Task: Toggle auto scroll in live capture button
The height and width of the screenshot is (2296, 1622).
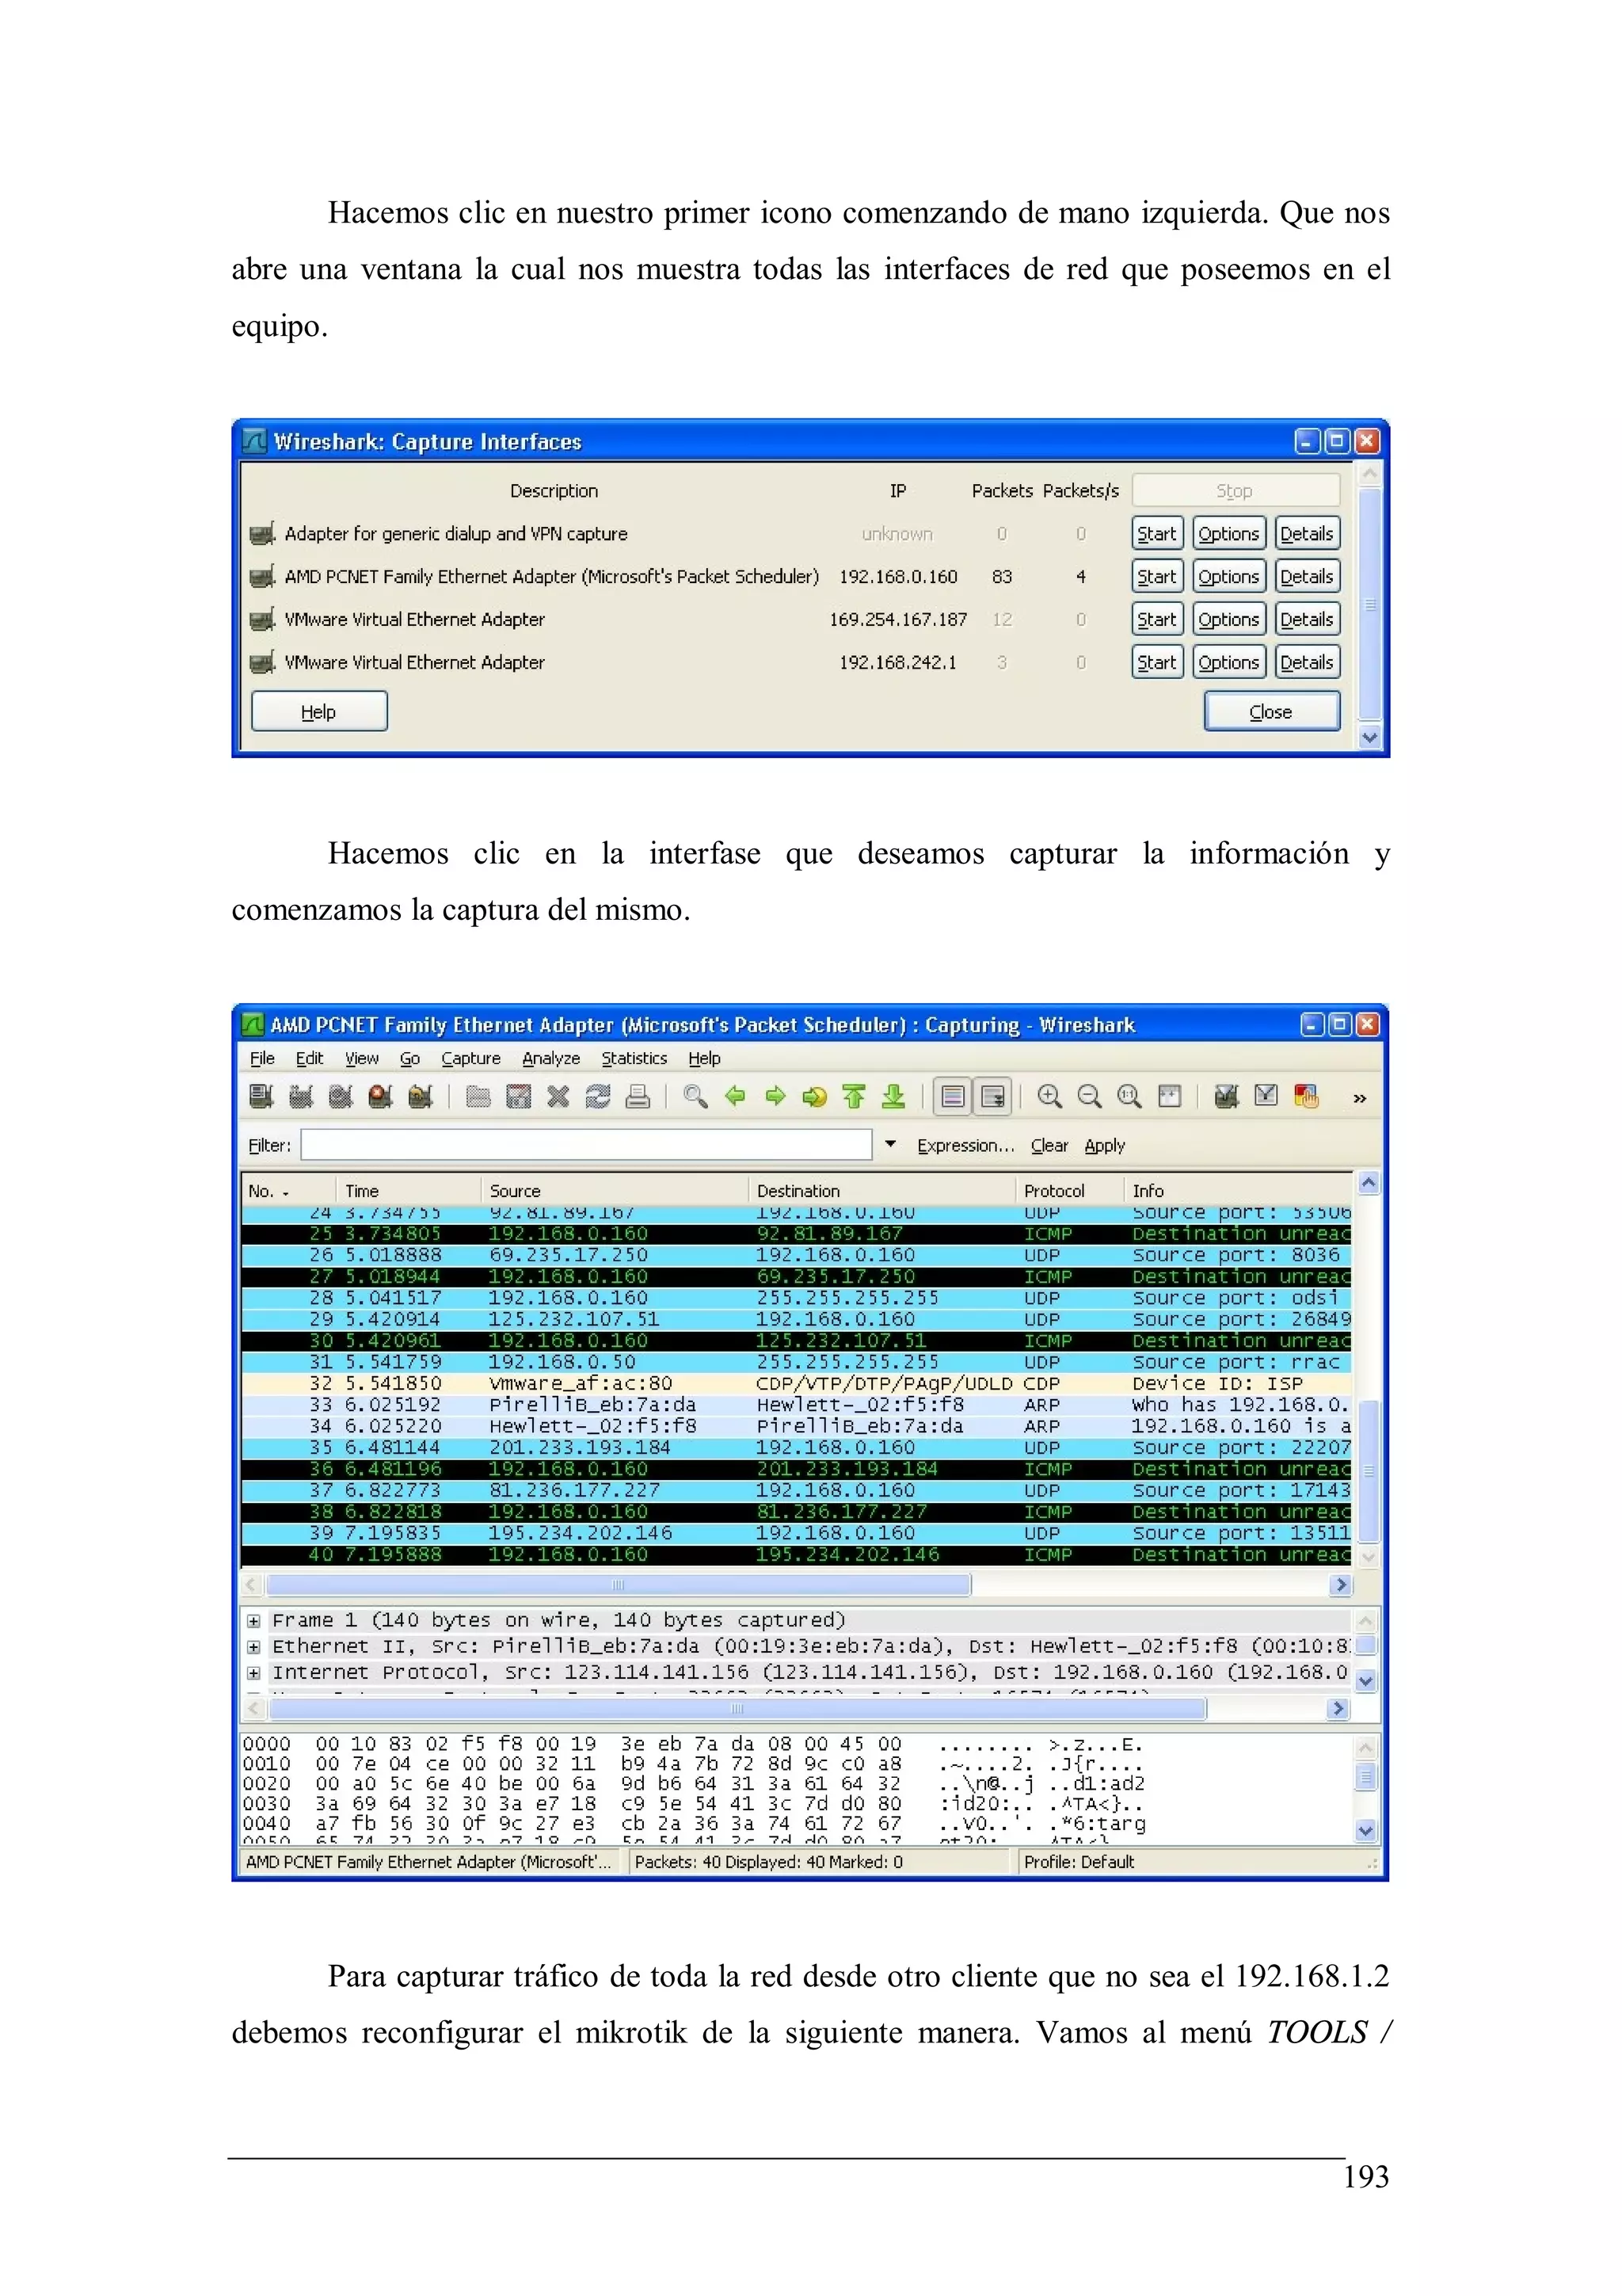Action: click(993, 1097)
